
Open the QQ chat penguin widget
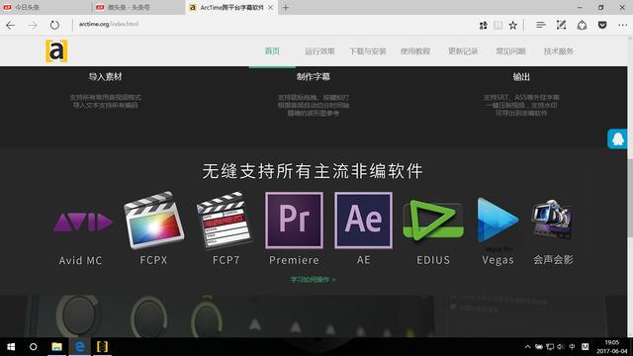(617, 138)
